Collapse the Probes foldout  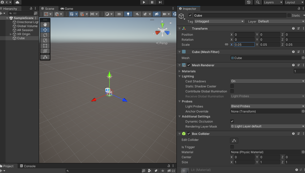[x=180, y=101]
